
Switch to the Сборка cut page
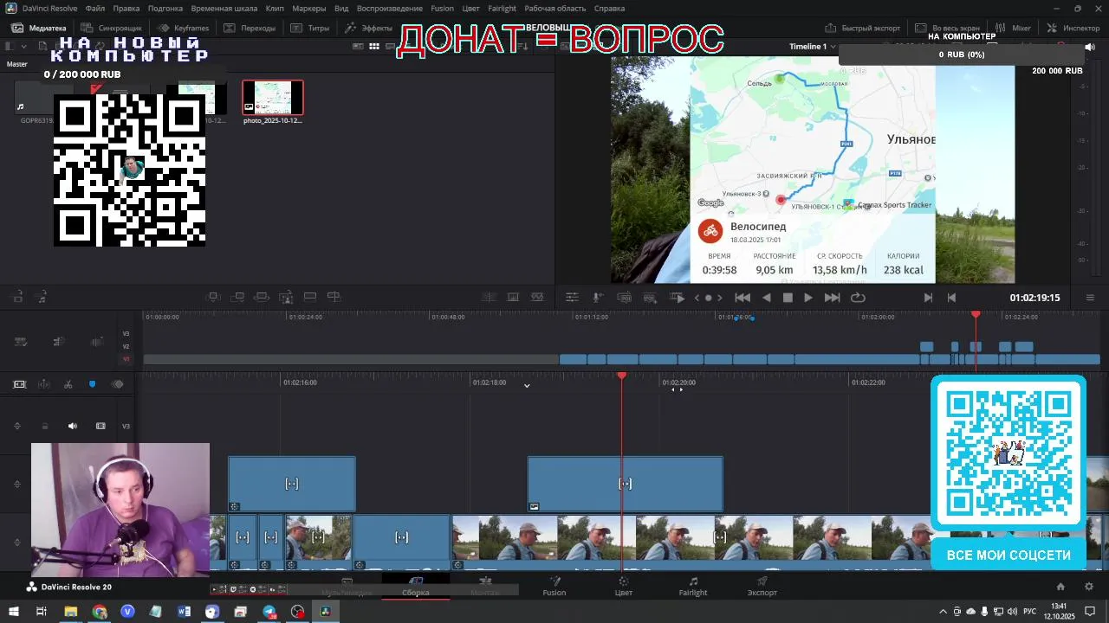pyautogui.click(x=416, y=587)
